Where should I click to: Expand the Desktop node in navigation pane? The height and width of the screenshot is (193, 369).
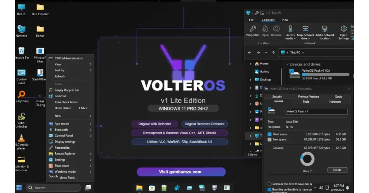tap(250, 80)
